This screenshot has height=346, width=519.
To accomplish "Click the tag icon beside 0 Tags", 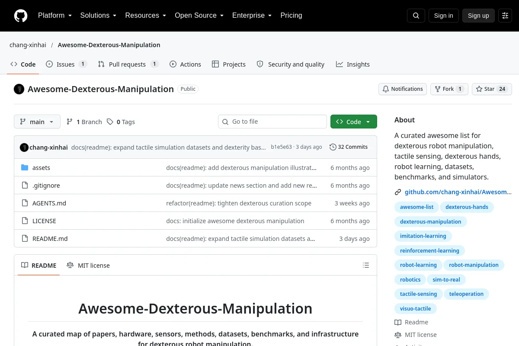I will tap(110, 122).
